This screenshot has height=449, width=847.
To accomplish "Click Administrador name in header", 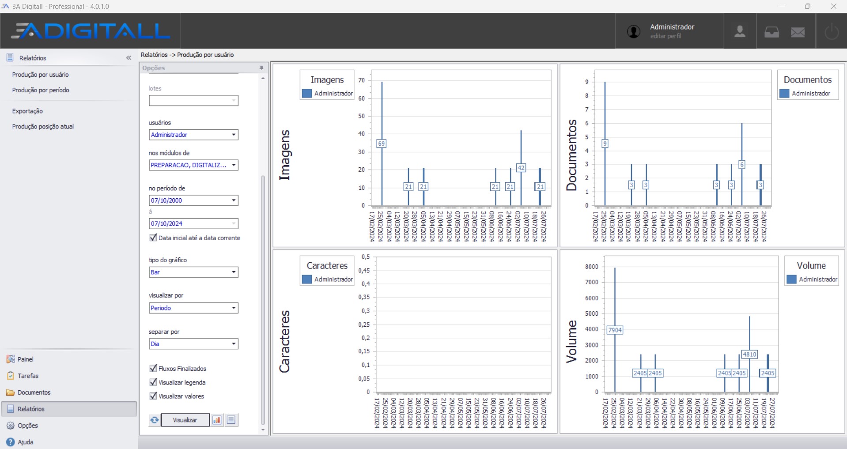I will tap(672, 27).
